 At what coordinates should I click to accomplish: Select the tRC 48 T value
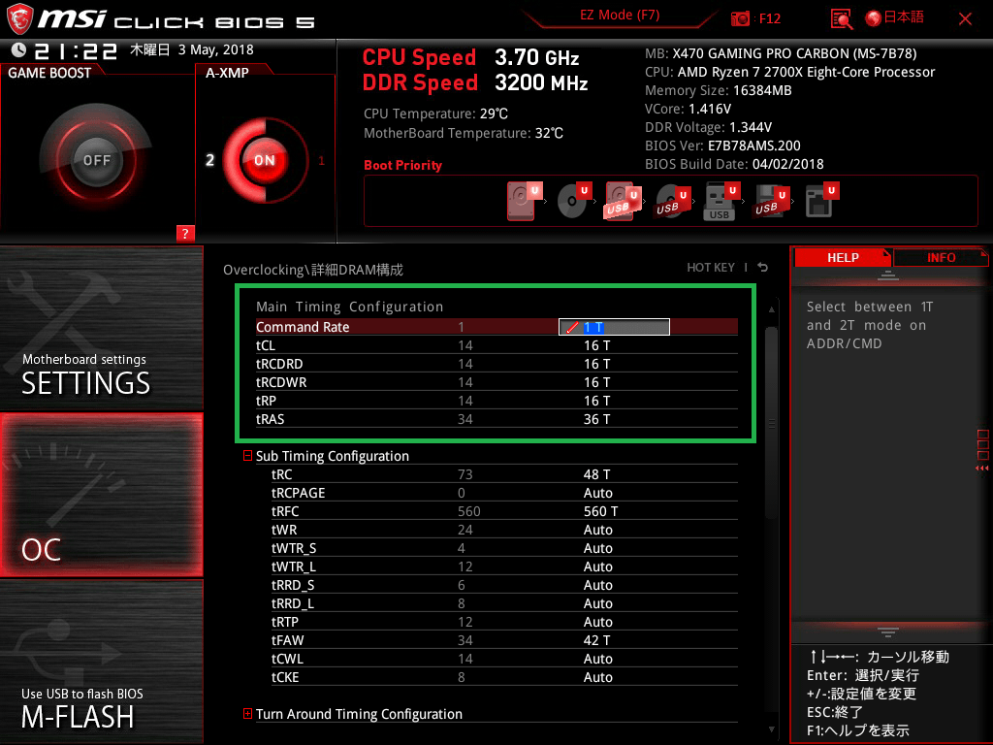click(596, 474)
